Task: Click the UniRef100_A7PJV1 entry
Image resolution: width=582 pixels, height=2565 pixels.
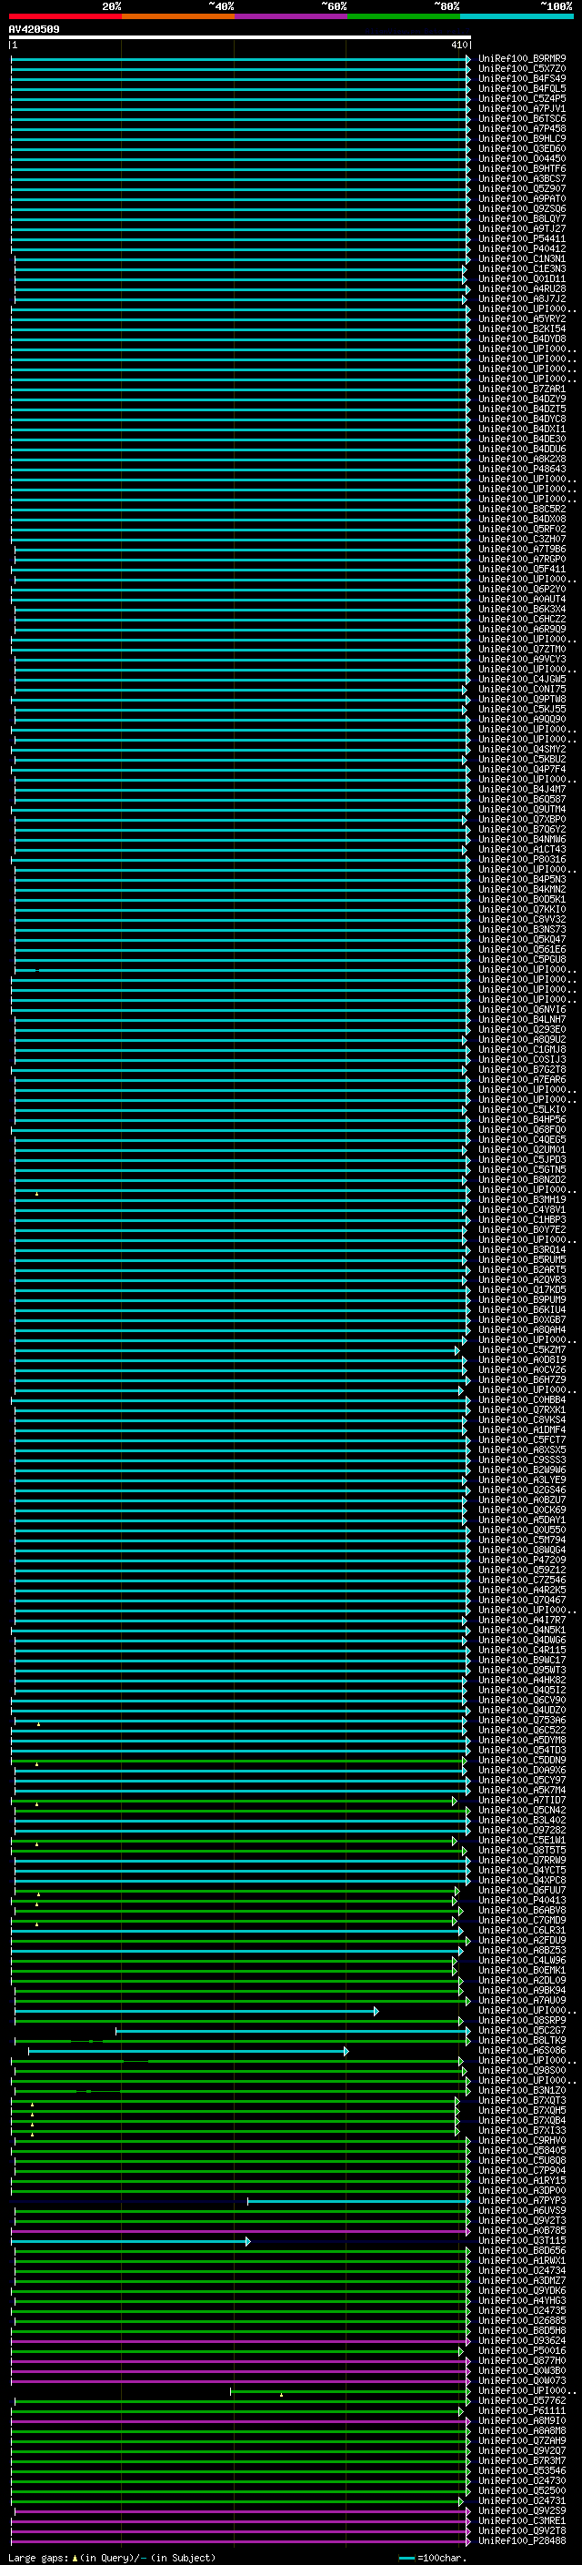Action: pyautogui.click(x=521, y=108)
